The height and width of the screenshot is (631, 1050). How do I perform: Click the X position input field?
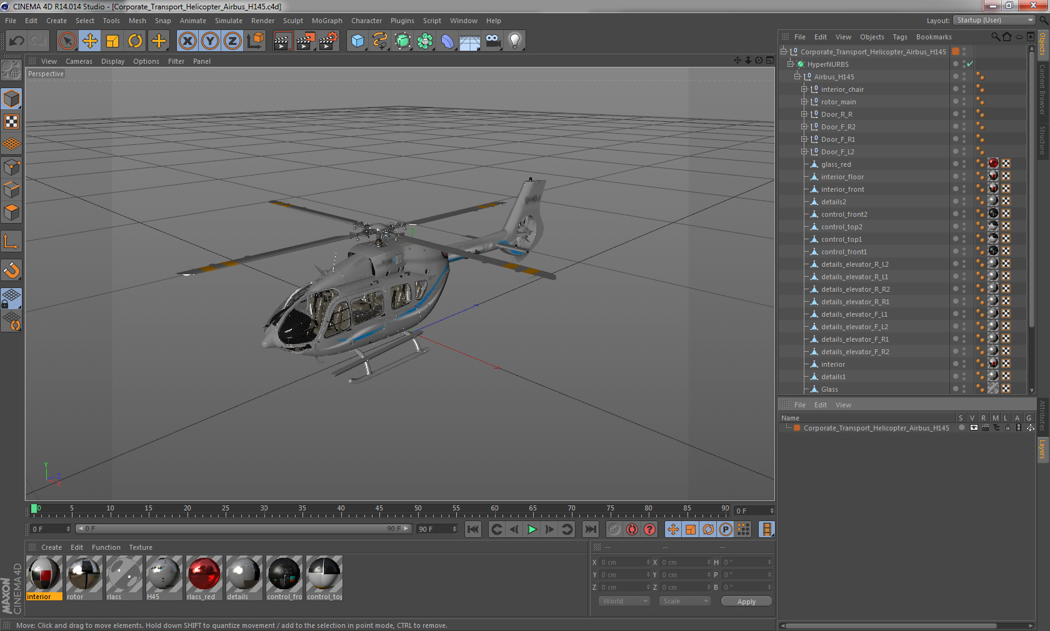point(625,562)
